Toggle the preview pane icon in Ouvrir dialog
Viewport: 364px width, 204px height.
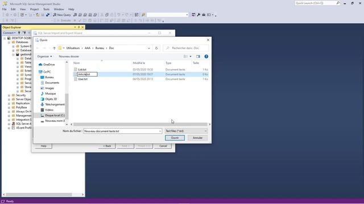click(x=198, y=57)
